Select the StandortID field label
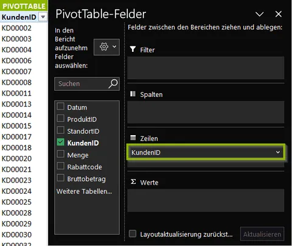Viewport: 292px width, 246px height. [83, 132]
